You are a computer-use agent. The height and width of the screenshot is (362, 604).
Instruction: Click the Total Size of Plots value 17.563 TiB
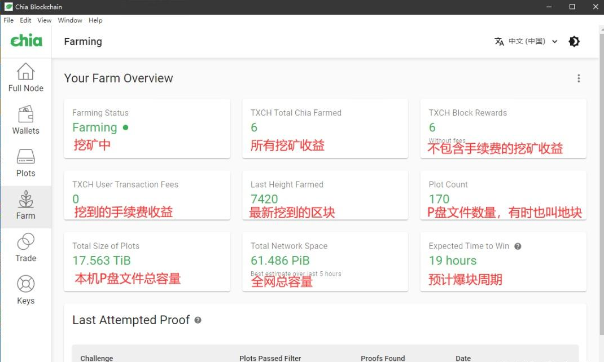click(x=102, y=261)
